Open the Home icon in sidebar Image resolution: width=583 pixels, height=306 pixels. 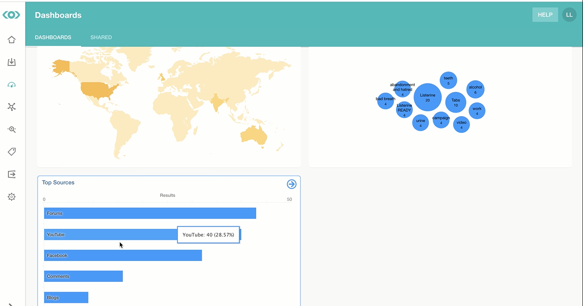tap(12, 40)
